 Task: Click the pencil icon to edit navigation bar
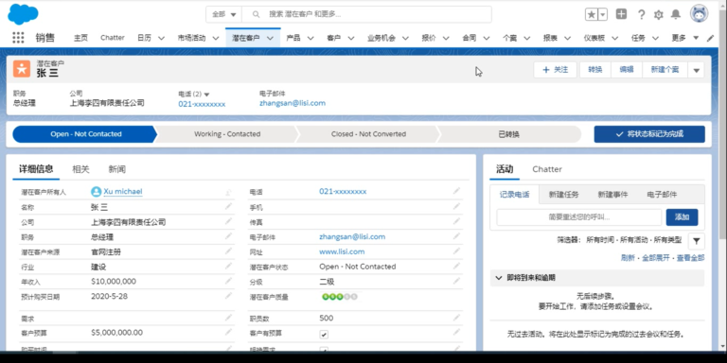pyautogui.click(x=710, y=39)
